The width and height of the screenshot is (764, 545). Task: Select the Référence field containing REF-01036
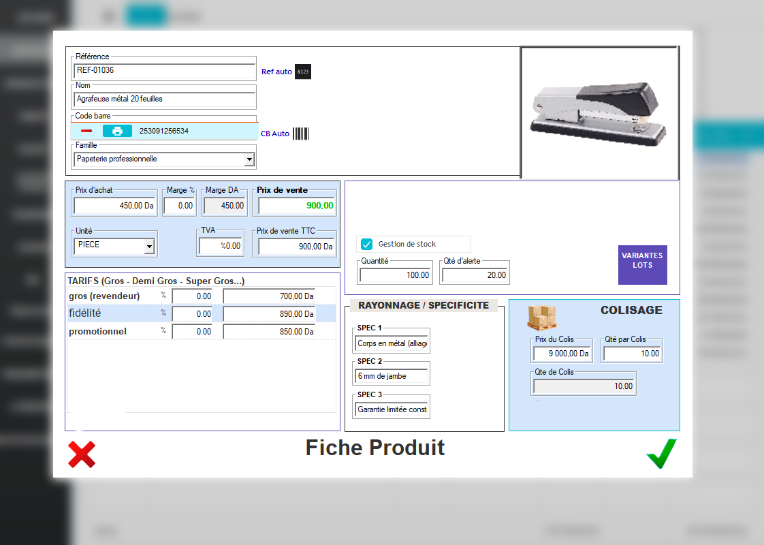tap(163, 70)
